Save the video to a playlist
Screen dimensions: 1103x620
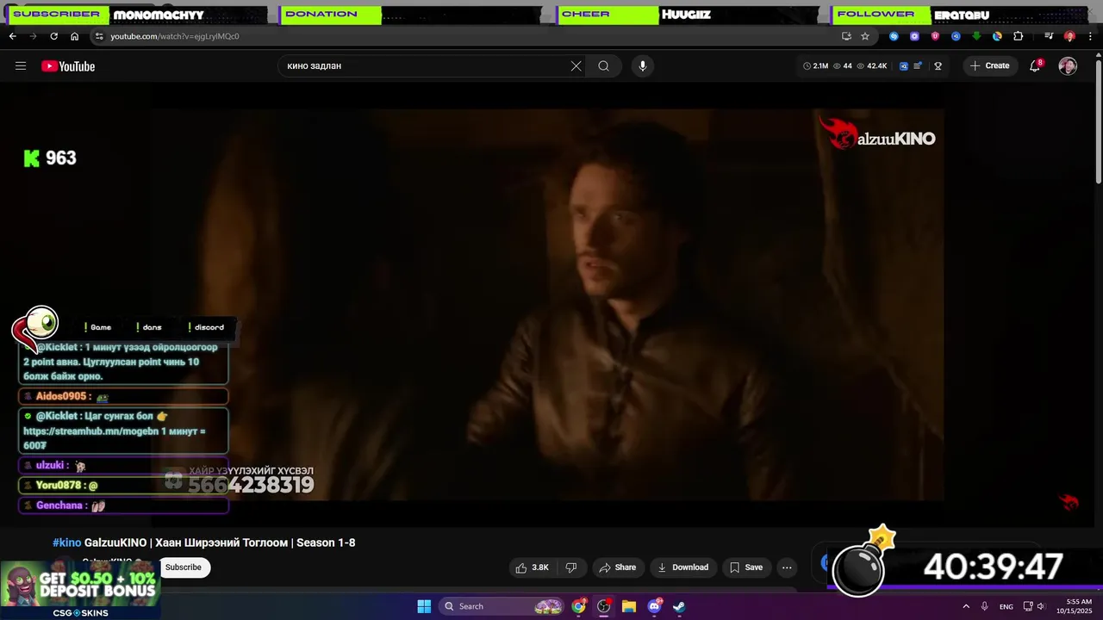(746, 567)
